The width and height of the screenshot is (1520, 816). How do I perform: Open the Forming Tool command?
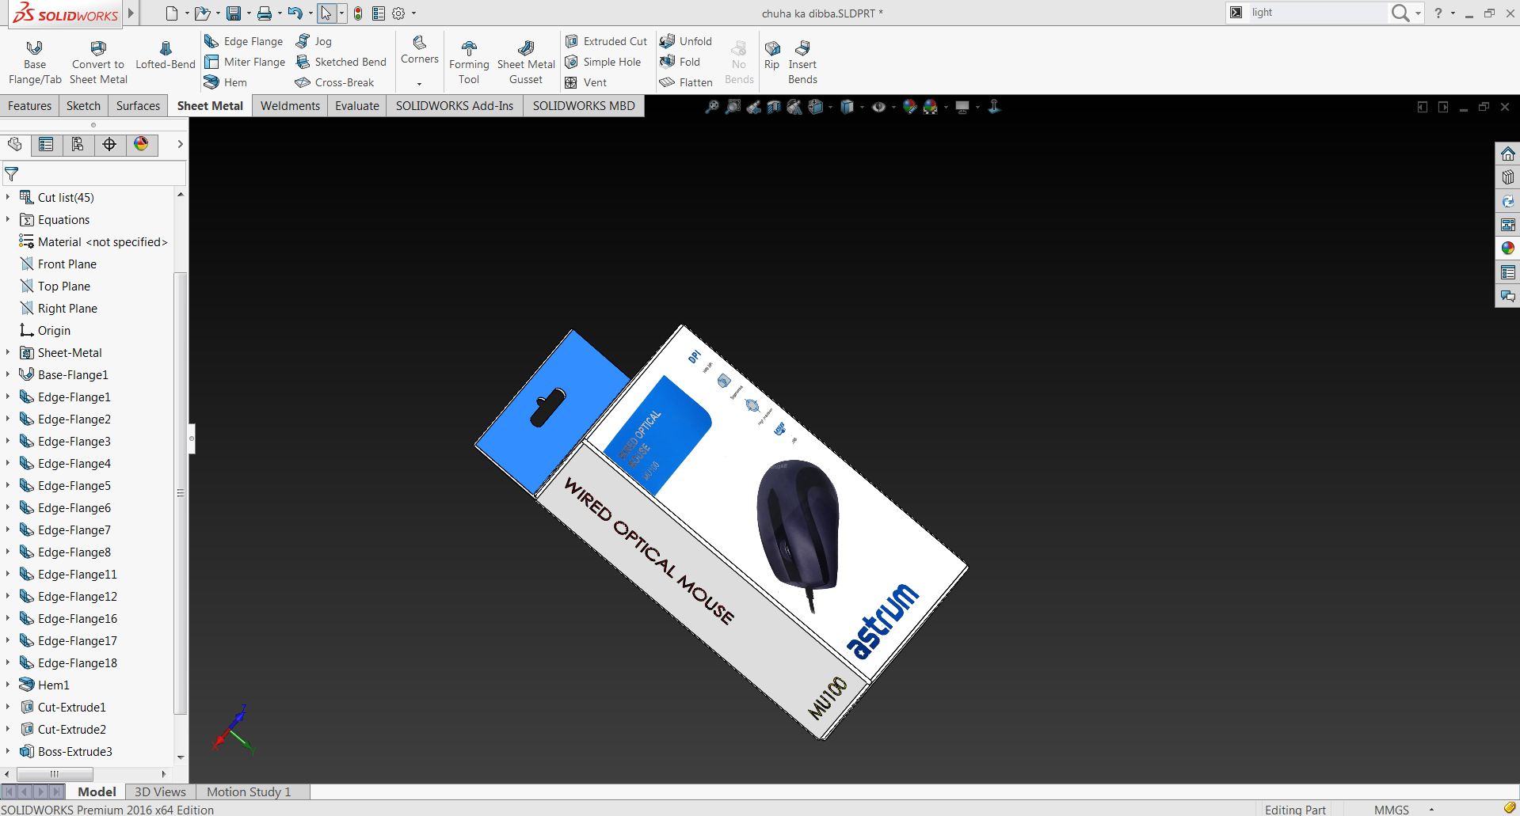[x=469, y=63]
